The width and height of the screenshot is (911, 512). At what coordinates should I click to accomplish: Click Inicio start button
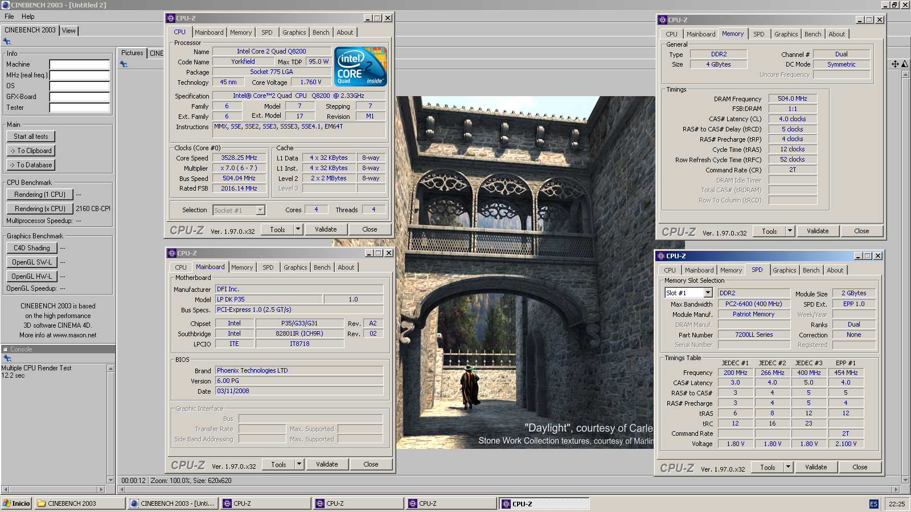point(17,503)
